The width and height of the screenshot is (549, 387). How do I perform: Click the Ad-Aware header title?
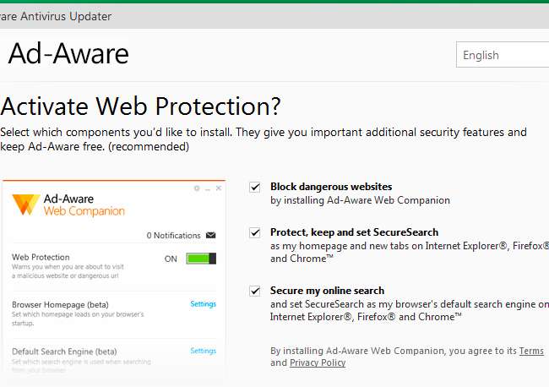(68, 53)
